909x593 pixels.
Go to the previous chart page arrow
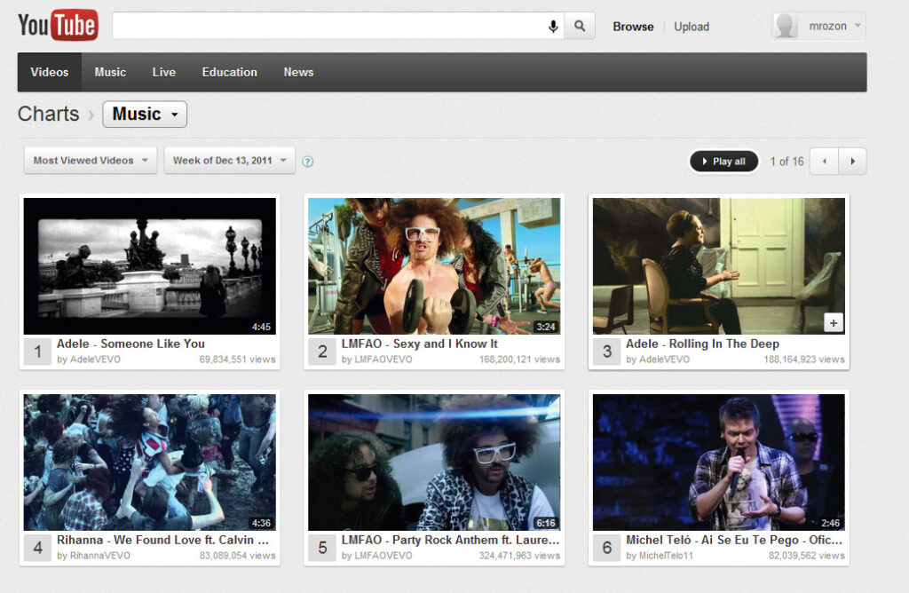tap(825, 162)
